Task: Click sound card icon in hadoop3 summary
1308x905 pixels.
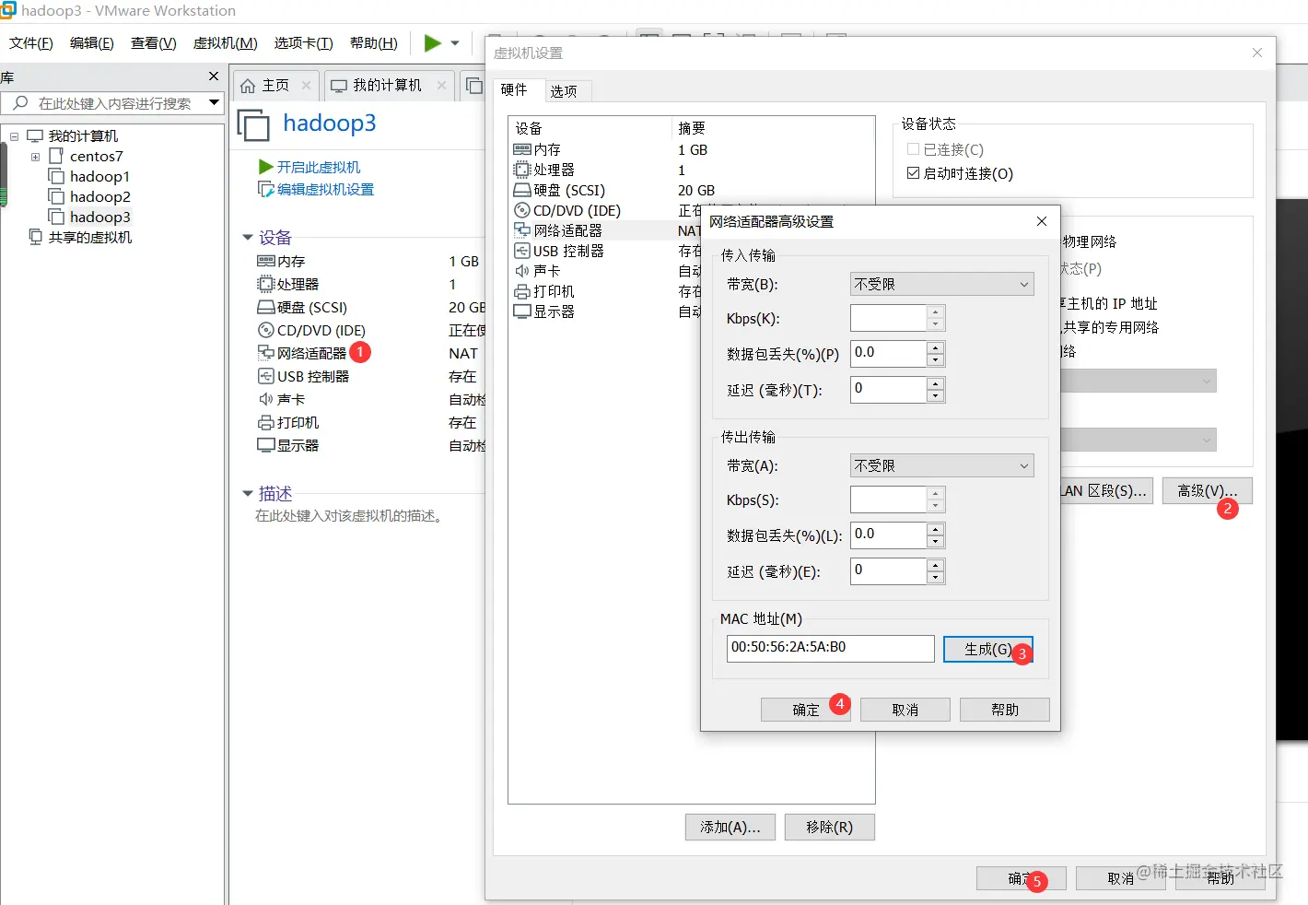Action: [265, 399]
